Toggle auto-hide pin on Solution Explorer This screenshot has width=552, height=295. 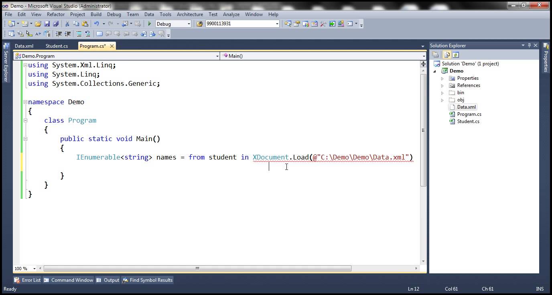529,45
